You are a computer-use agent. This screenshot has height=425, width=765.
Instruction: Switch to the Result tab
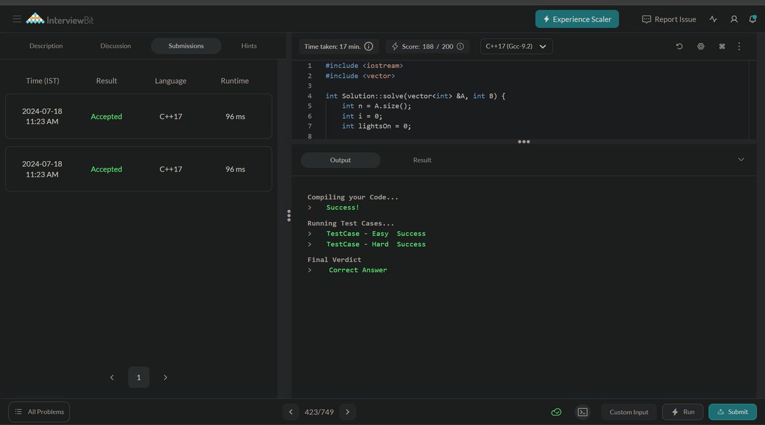pyautogui.click(x=422, y=160)
